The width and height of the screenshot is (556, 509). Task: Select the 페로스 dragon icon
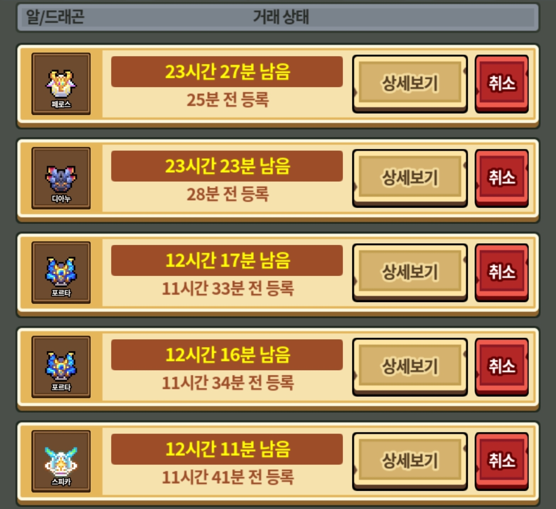(x=61, y=84)
